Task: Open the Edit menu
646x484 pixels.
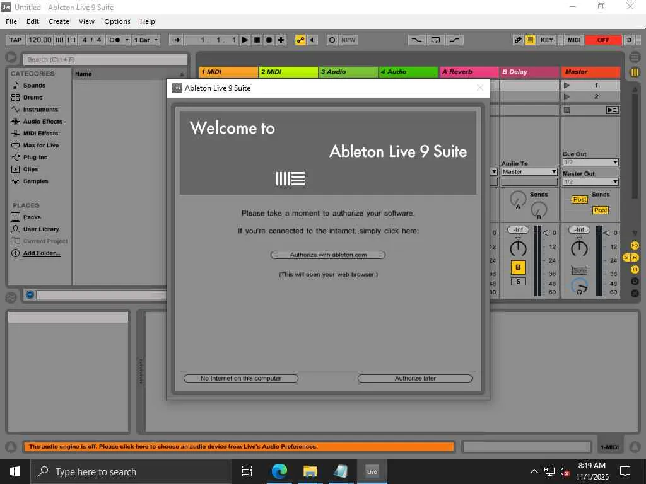Action: pos(33,21)
